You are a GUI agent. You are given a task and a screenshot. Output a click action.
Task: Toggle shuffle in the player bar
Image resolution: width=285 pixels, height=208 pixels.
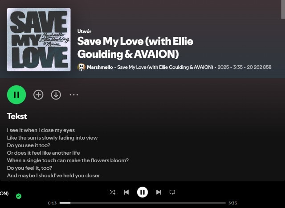point(113,192)
